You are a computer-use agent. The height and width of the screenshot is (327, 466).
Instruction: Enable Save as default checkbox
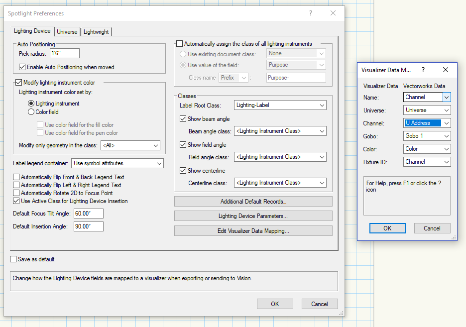pyautogui.click(x=14, y=259)
